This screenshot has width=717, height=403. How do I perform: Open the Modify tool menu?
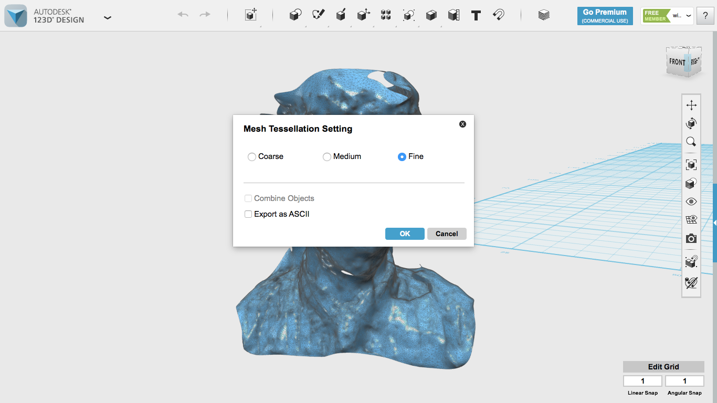tap(363, 15)
